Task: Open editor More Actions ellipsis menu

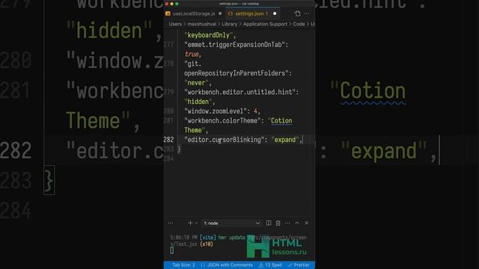Action: tap(307, 13)
